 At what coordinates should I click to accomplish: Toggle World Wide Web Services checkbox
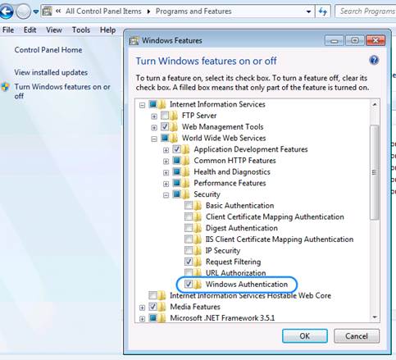(165, 138)
